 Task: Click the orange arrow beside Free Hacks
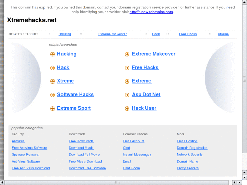pyautogui.click(x=127, y=68)
